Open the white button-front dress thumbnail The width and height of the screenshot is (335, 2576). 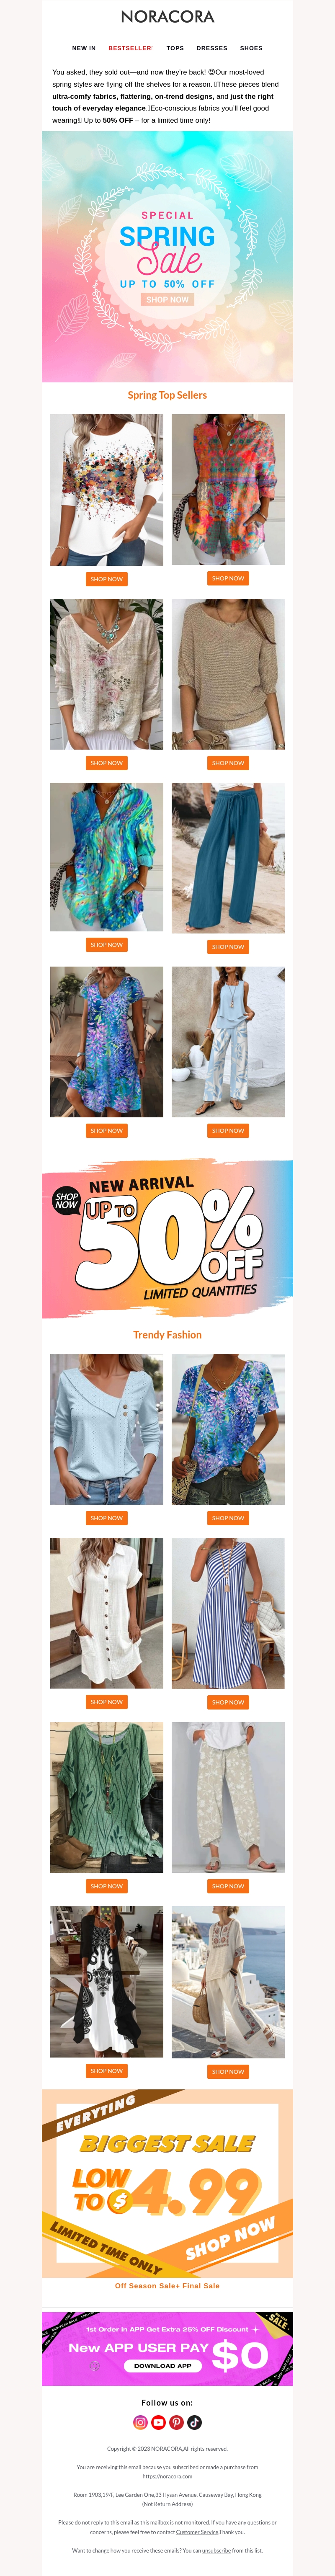click(x=107, y=1613)
